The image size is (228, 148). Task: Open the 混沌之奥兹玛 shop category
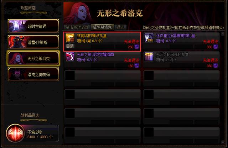(x=33, y=74)
